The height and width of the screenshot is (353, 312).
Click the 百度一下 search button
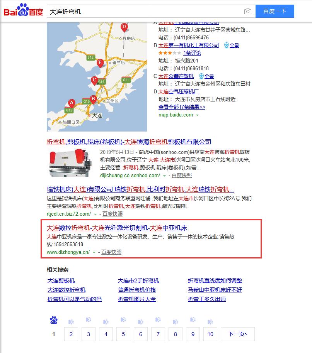[x=275, y=11]
